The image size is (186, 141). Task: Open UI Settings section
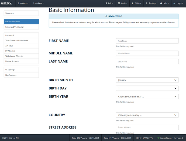[21, 70]
